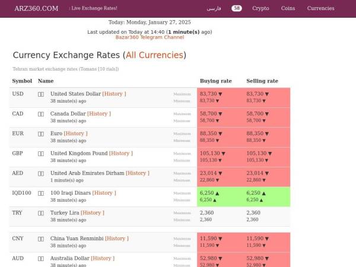Viewport: 356px width, 267px height.
Task: Open the Coins menu item
Action: pyautogui.click(x=288, y=8)
